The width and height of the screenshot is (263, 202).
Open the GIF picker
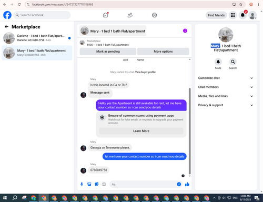pos(104,184)
